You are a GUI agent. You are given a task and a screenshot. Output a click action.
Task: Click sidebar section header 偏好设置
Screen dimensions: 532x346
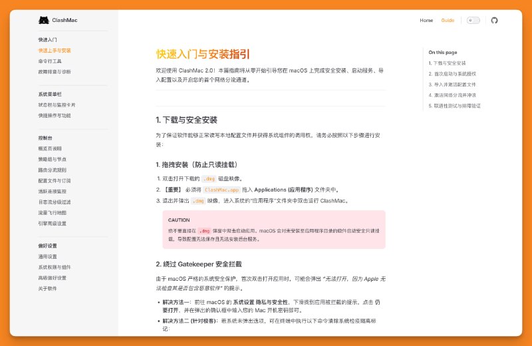[47, 246]
